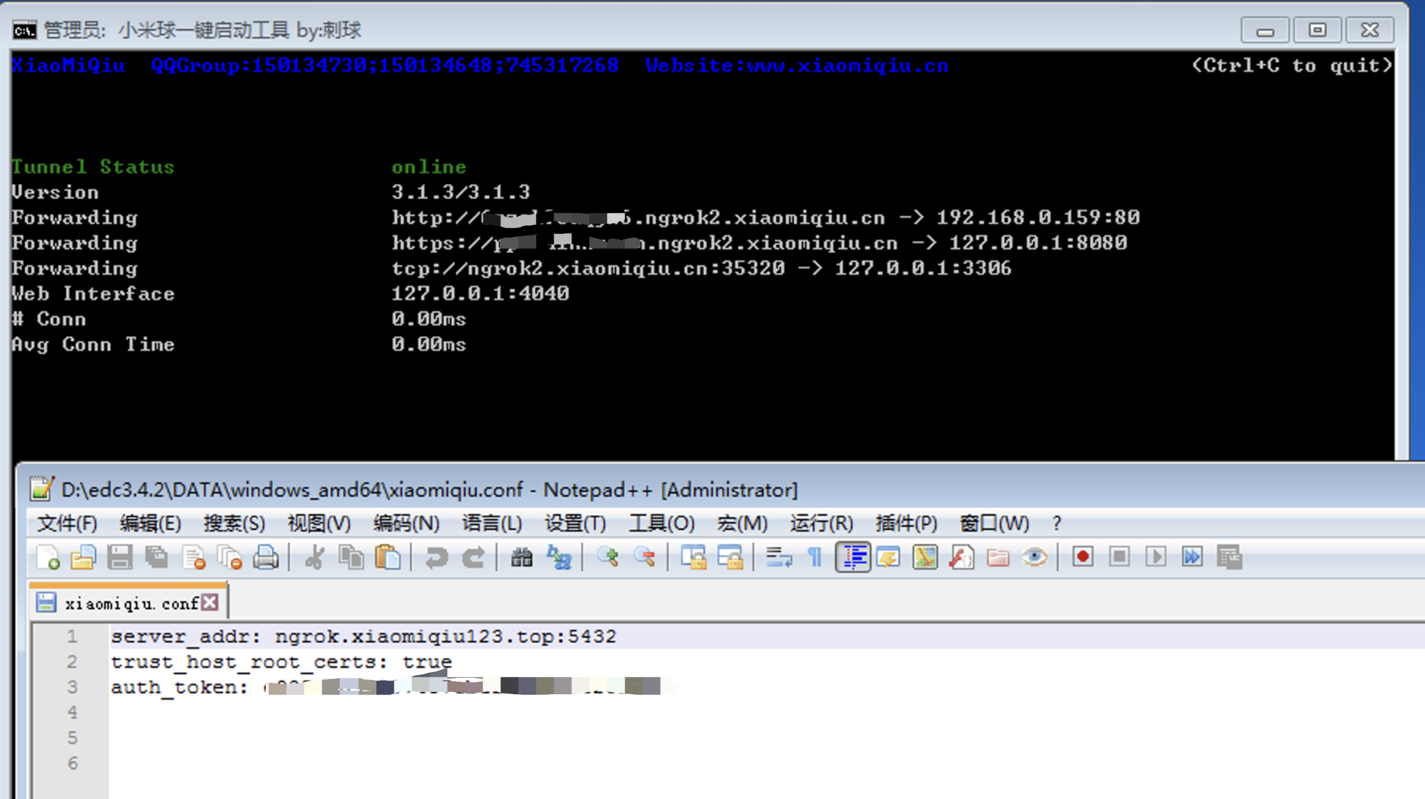Click the 127.0.0.1:4040 Web Interface value
This screenshot has width=1425, height=799.
pyautogui.click(x=481, y=294)
